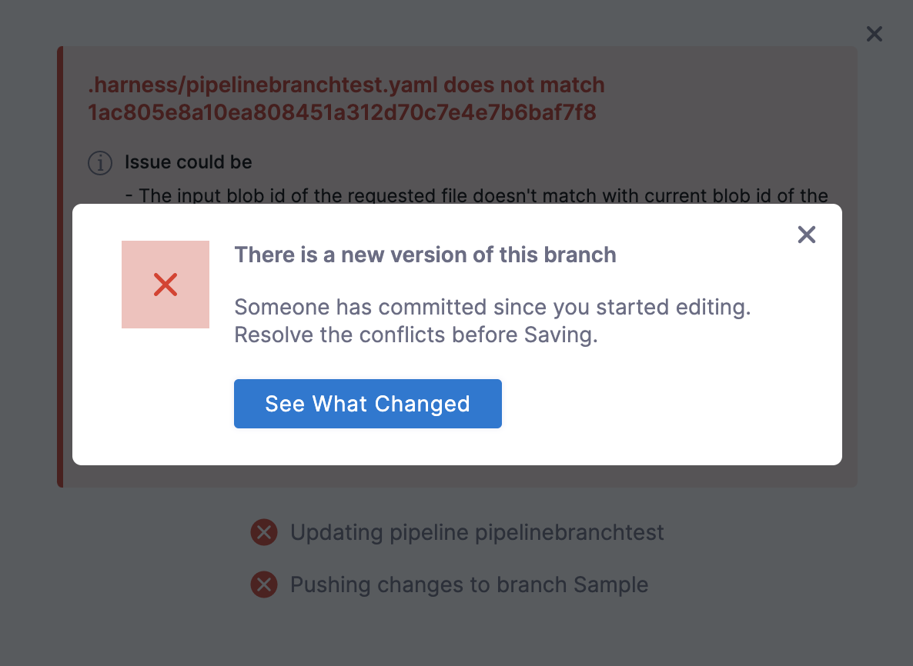
Task: Dismiss the outer error modal with X
Action: tap(874, 34)
